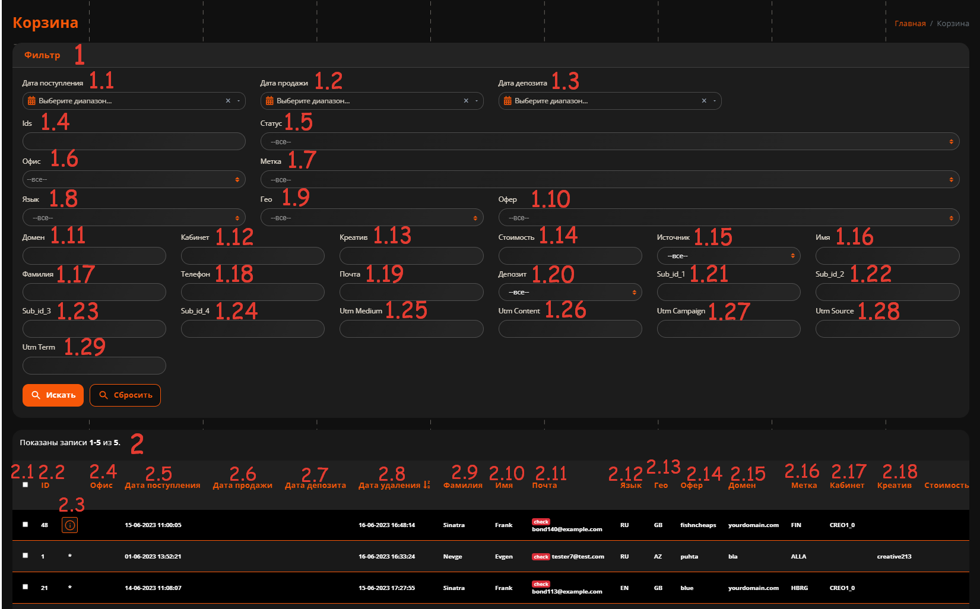Clear Дата депозита range with the x icon
This screenshot has height=609, width=980.
coord(704,101)
